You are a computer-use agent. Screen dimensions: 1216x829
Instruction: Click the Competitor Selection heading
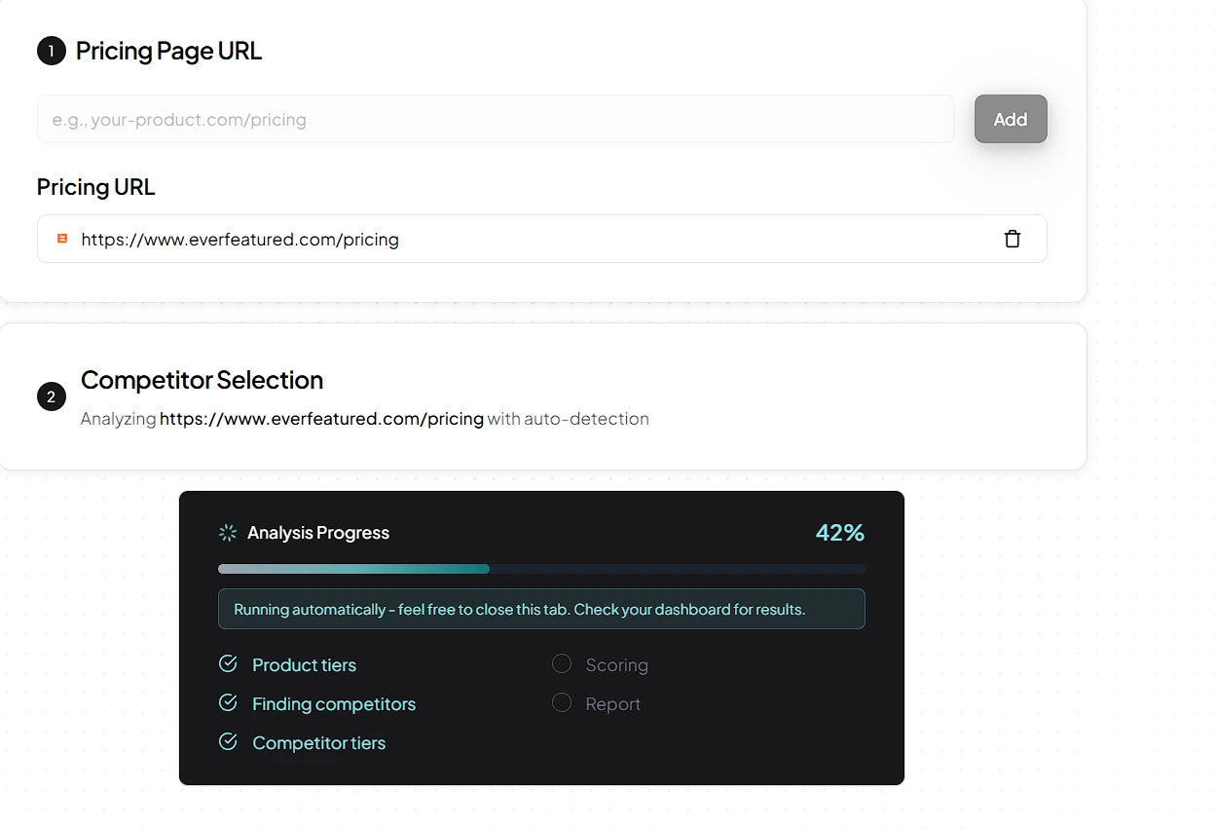[x=202, y=380]
